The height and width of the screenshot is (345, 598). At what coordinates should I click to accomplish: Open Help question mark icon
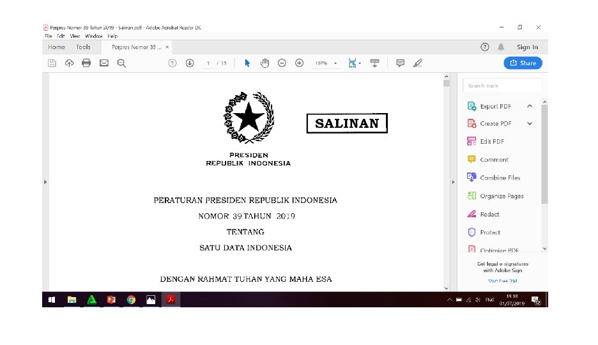coord(485,47)
